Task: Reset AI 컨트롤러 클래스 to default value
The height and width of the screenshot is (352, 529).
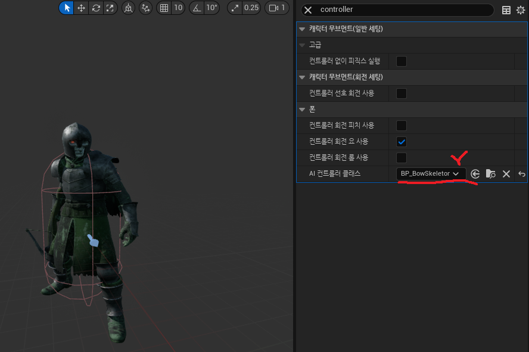Action: pyautogui.click(x=522, y=174)
